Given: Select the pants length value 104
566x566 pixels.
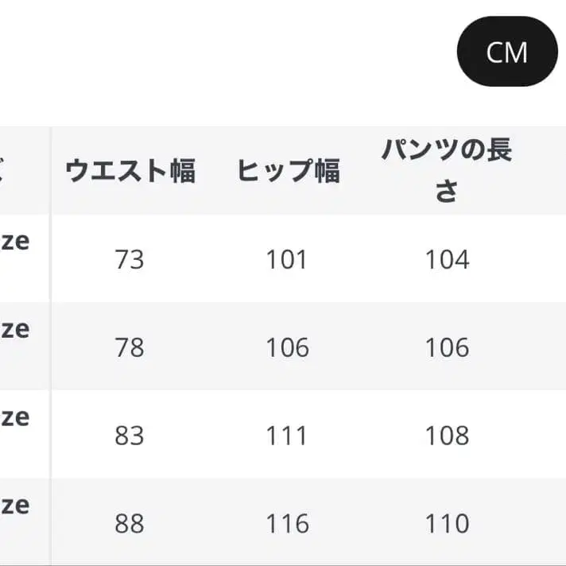Looking at the screenshot, I should click(x=447, y=260).
